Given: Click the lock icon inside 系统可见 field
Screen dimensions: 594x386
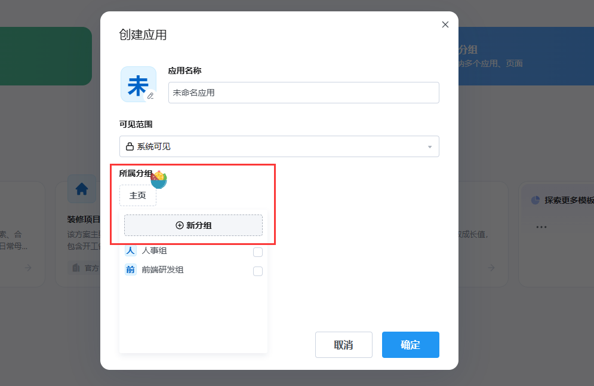Looking at the screenshot, I should coord(130,146).
